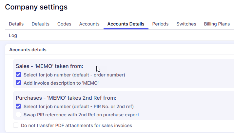Enable 'Swap PIR reference with 2nd Ref' checkbox
Viewport: 234px width, 133px height.
click(18, 115)
